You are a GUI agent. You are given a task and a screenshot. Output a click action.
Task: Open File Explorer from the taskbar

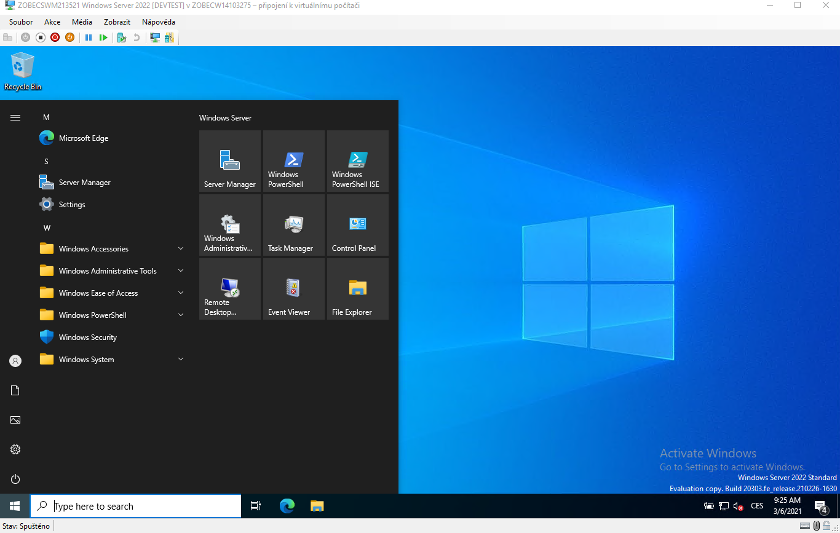(x=317, y=506)
